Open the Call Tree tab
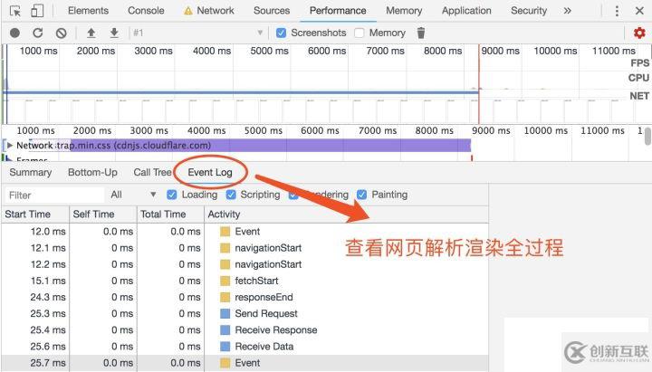 (x=152, y=173)
